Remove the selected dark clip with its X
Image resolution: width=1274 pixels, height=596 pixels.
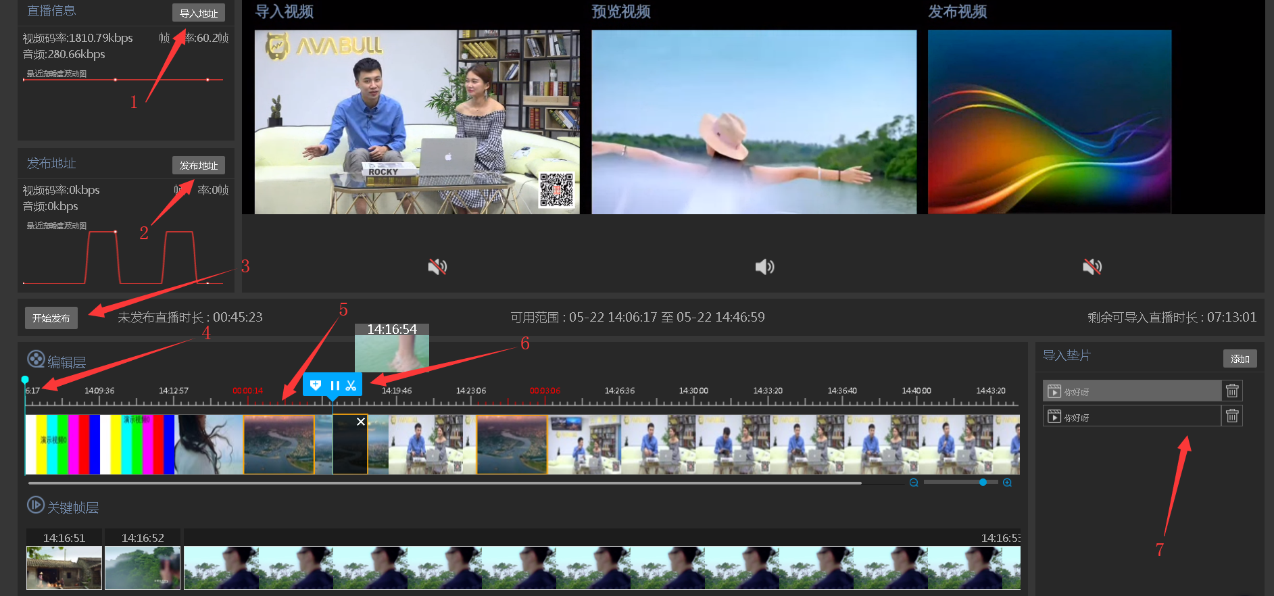coord(361,422)
